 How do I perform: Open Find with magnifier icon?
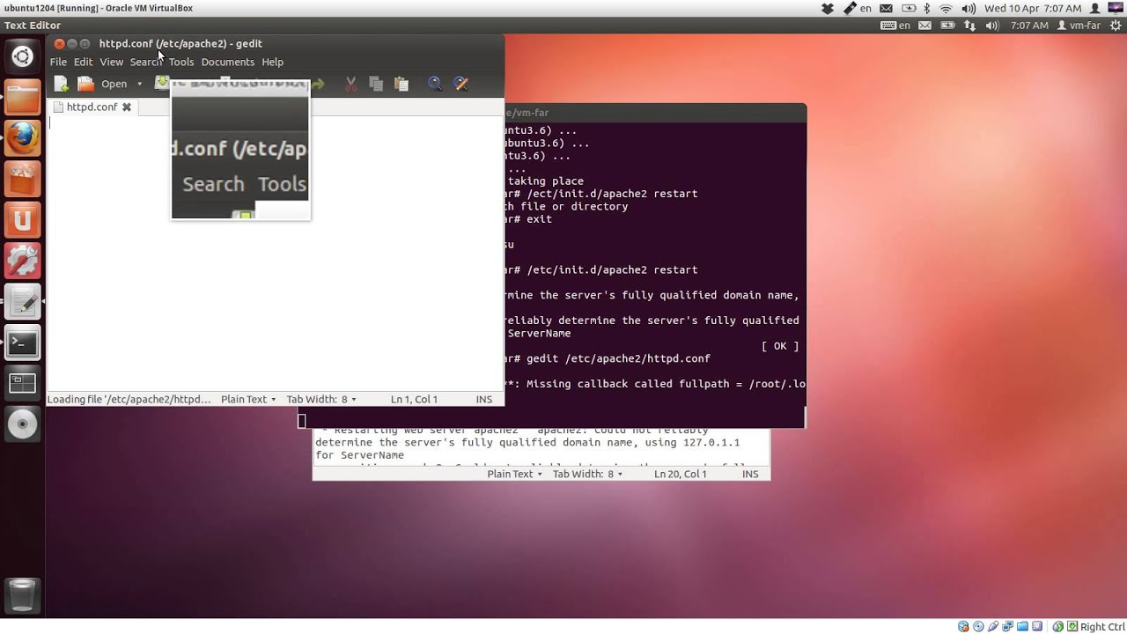pyautogui.click(x=435, y=84)
